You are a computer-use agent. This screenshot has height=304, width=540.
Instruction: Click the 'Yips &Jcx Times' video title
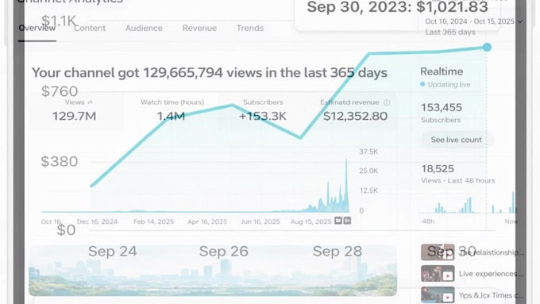click(x=491, y=295)
